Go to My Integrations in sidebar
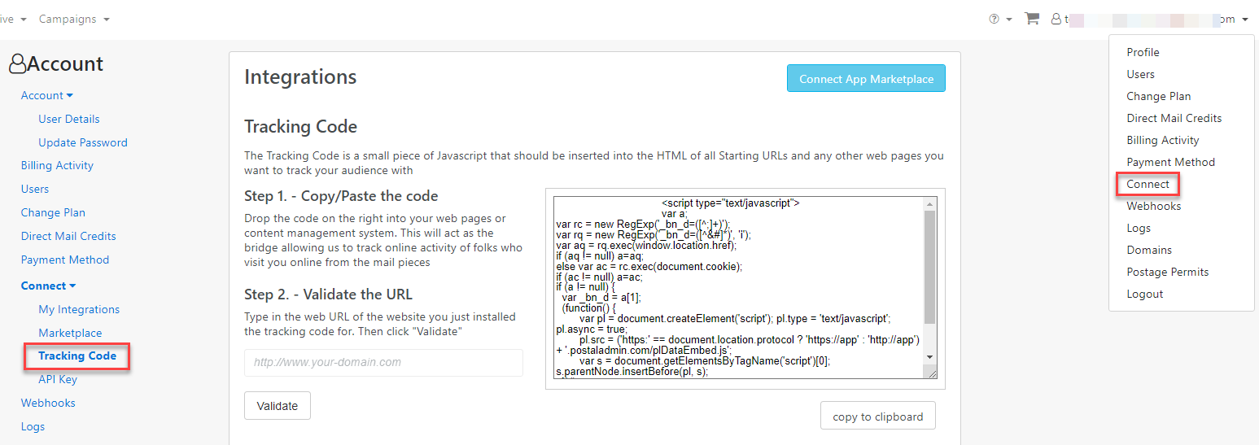Image resolution: width=1259 pixels, height=445 pixels. [79, 309]
